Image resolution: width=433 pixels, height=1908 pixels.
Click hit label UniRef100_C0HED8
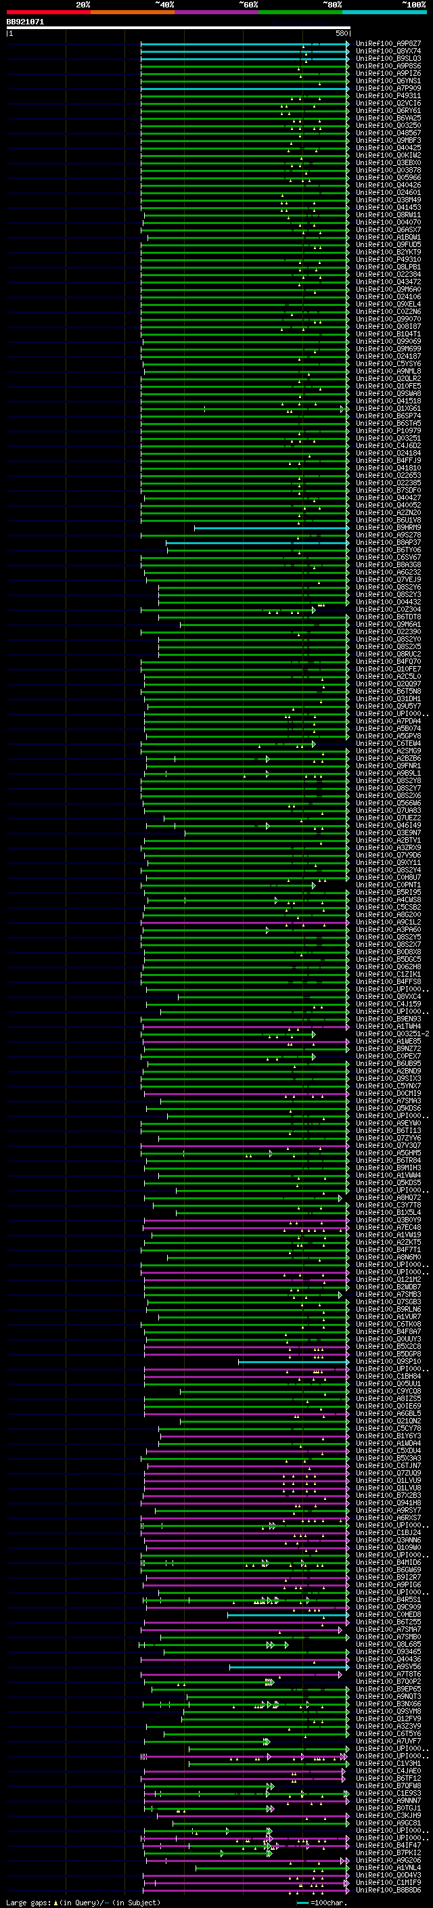[388, 1614]
